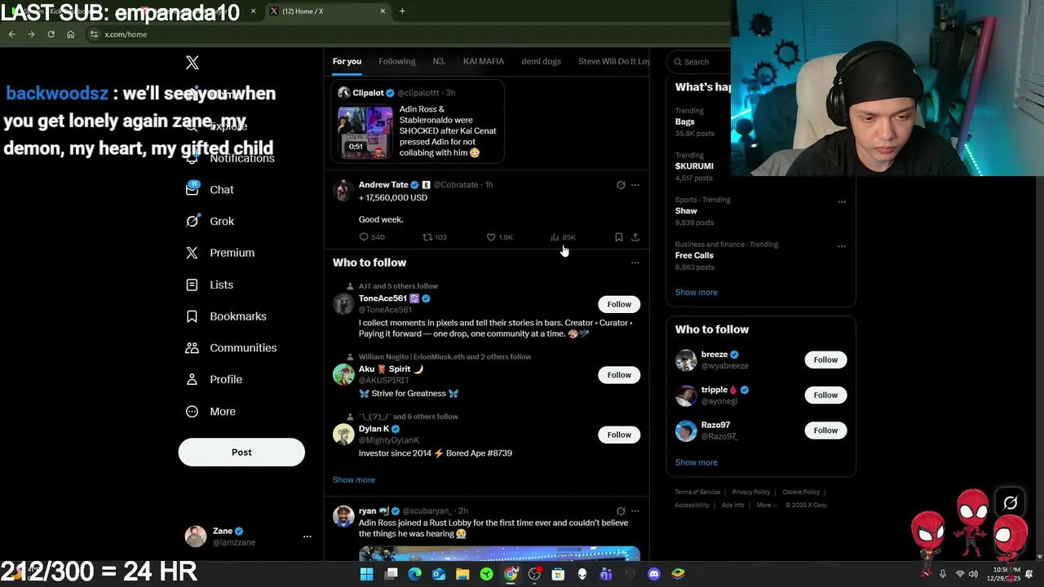Bookmark Andrew Tate's post
The width and height of the screenshot is (1044, 587).
[619, 237]
